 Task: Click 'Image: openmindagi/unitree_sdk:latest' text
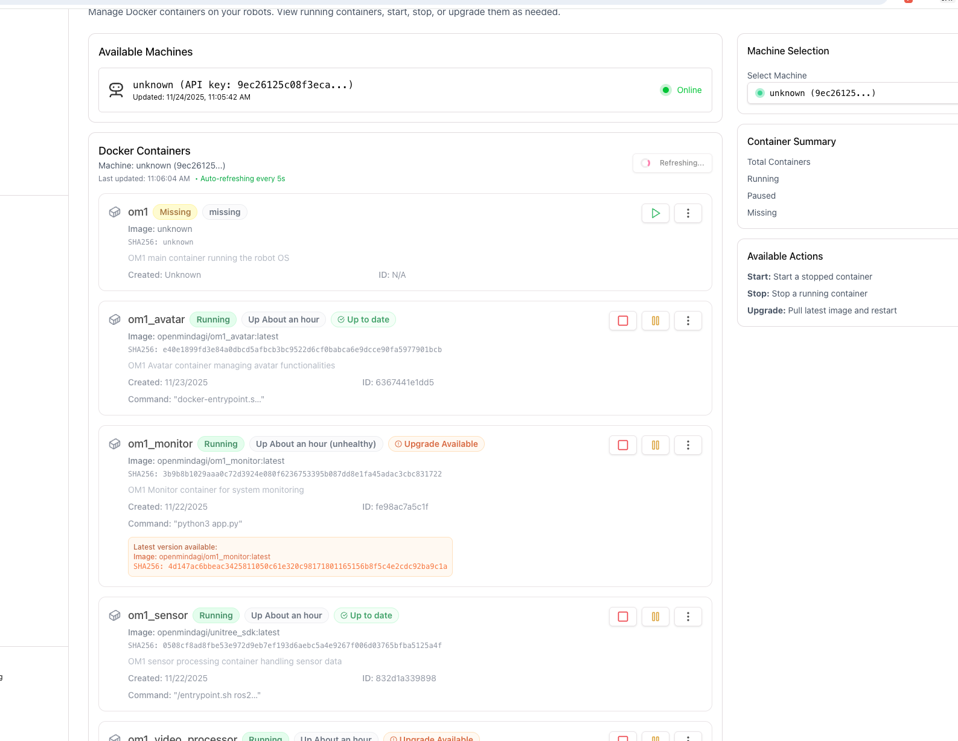pos(204,632)
